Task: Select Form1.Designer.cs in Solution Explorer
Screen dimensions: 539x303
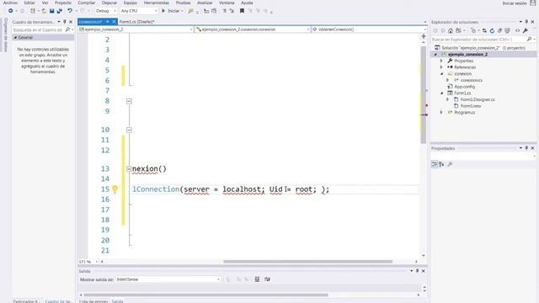Action: 478,99
